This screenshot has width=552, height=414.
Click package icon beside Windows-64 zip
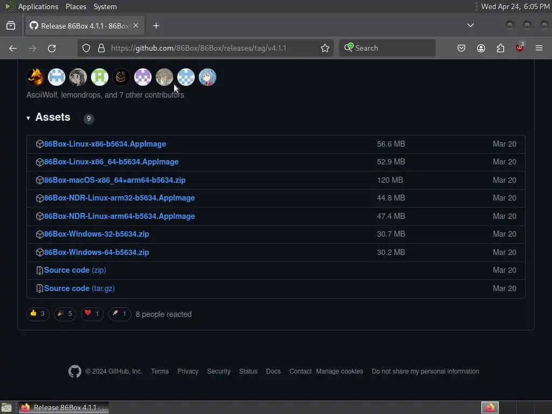tap(39, 252)
